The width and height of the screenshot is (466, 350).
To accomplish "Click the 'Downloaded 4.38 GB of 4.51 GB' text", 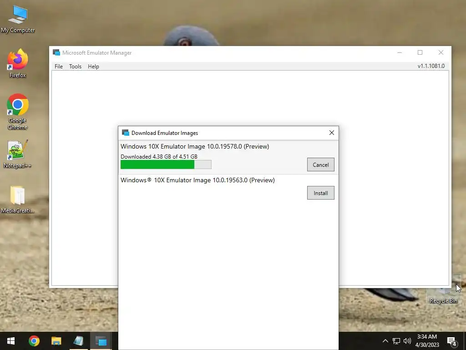I will (x=159, y=157).
